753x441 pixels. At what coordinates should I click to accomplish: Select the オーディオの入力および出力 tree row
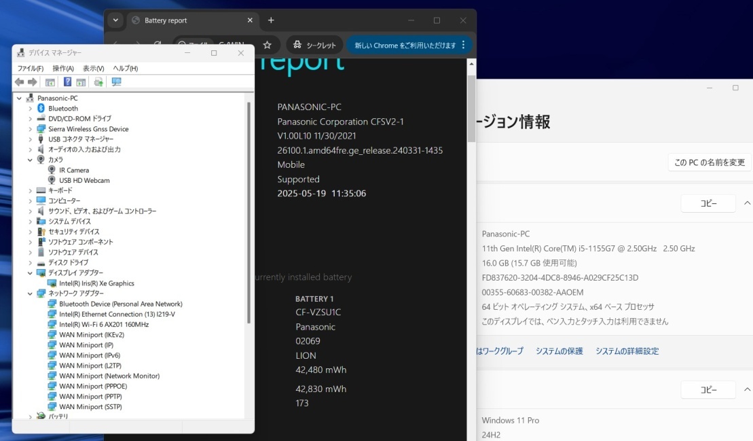tap(79, 149)
